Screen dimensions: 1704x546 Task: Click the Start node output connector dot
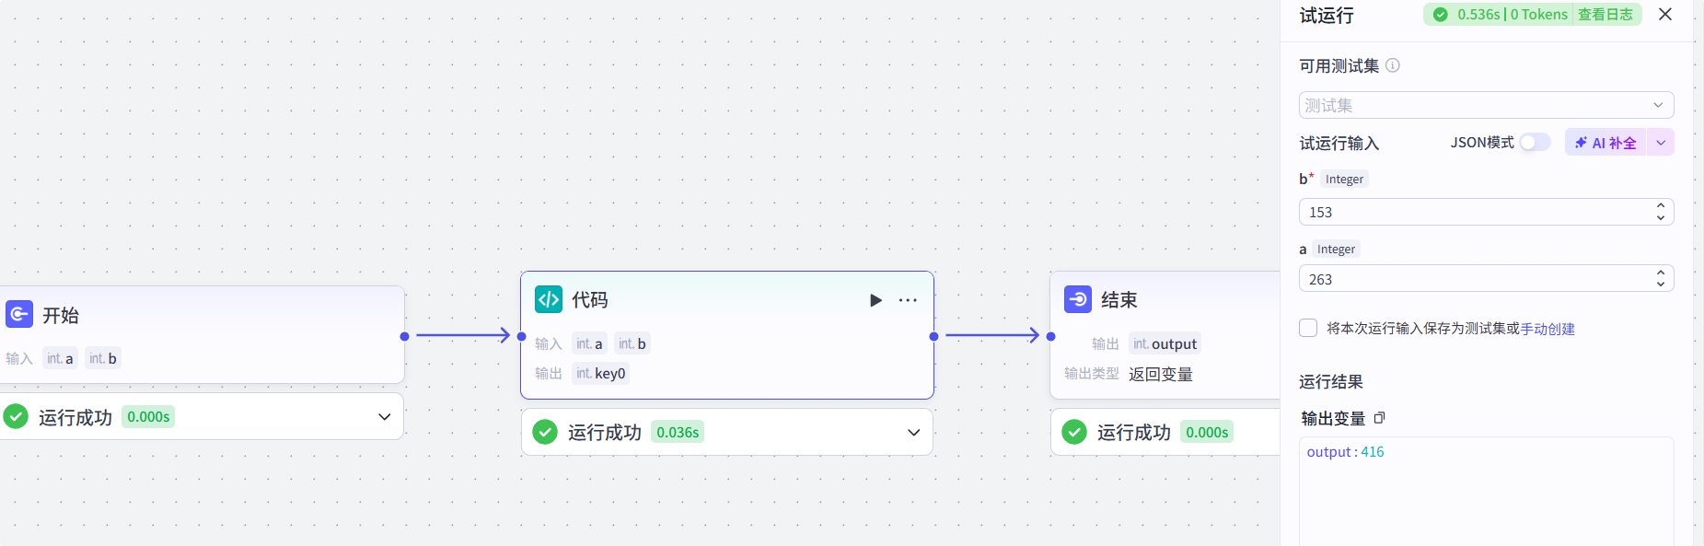pyautogui.click(x=404, y=336)
